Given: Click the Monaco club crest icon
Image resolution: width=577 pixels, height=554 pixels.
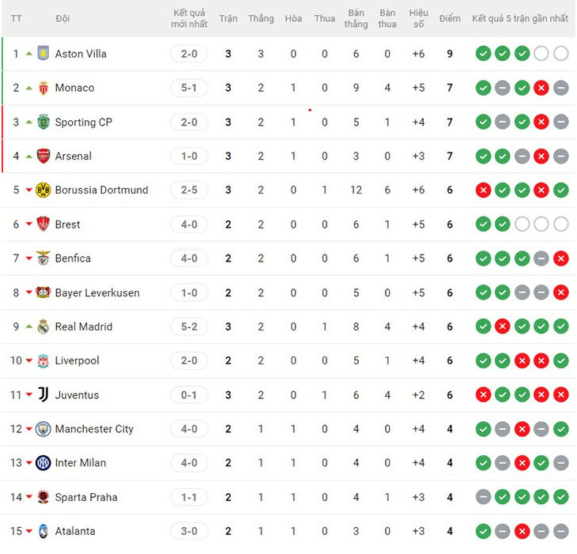Looking at the screenshot, I should pos(43,88).
